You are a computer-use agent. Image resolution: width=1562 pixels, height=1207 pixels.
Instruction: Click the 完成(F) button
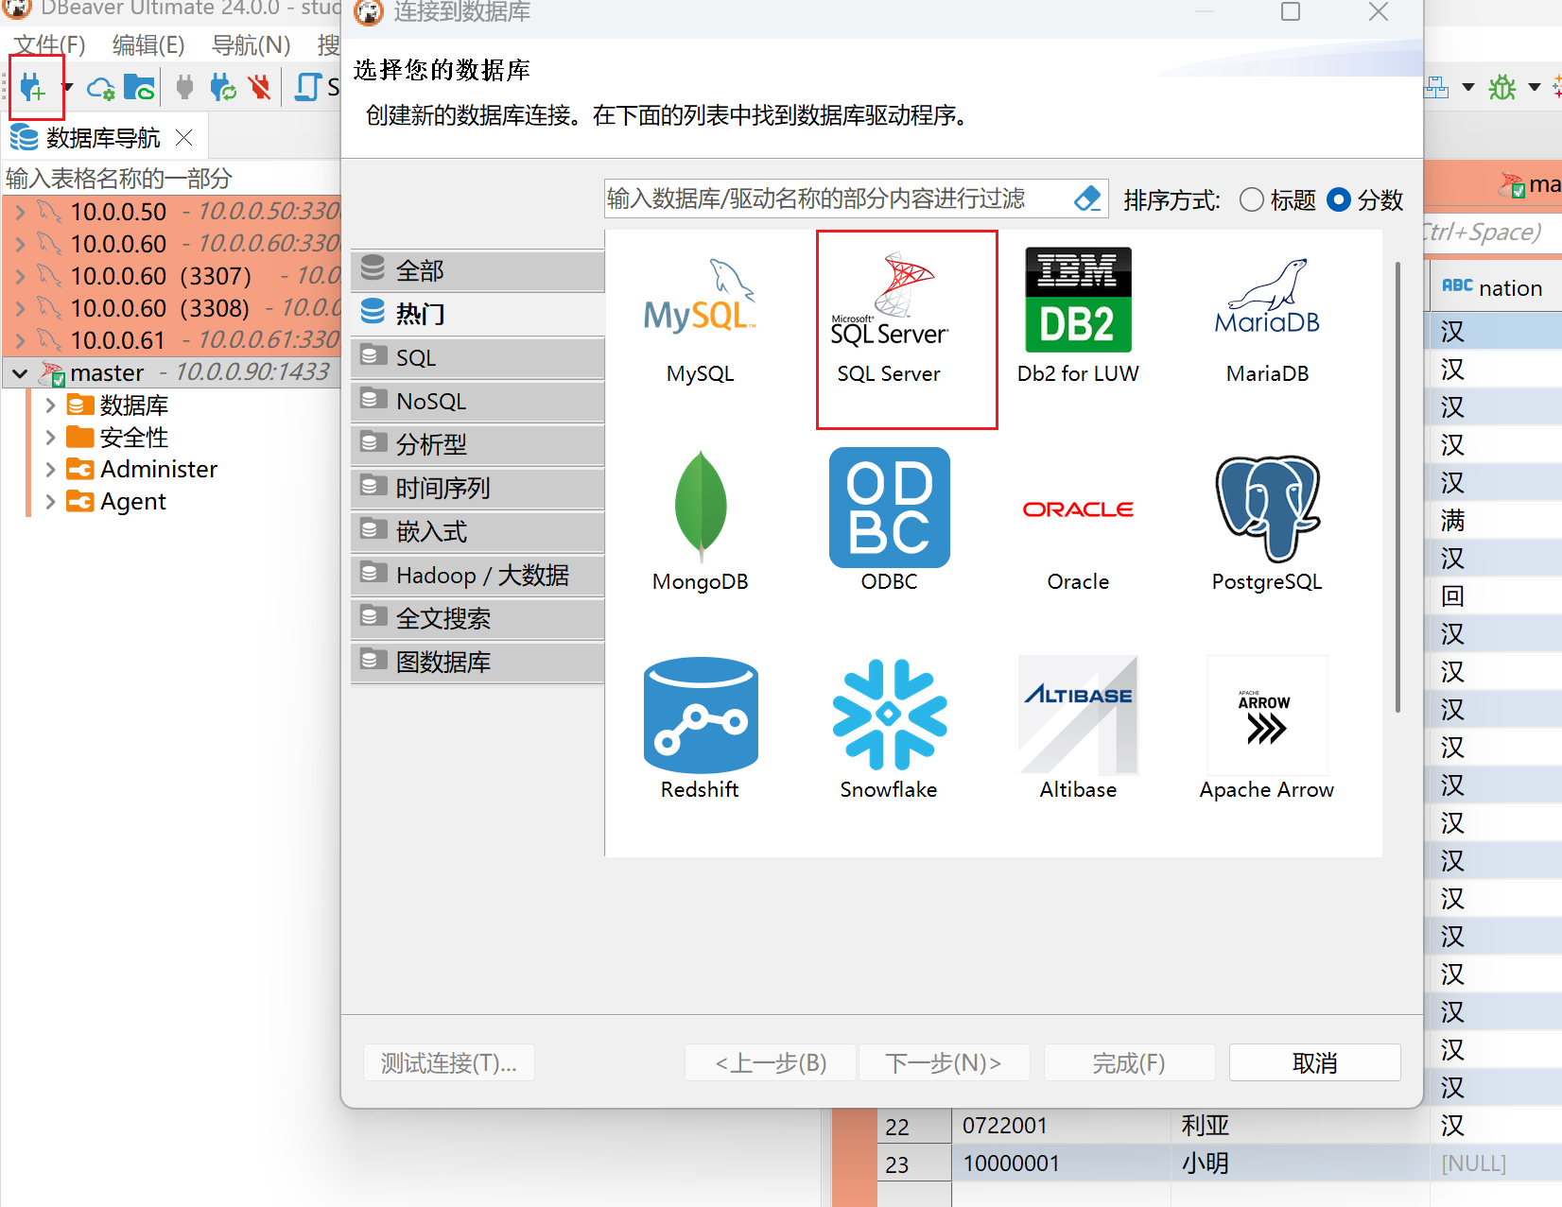pyautogui.click(x=1129, y=1062)
